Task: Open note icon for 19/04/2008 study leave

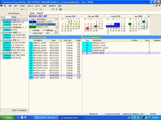Action: [x=79, y=76]
